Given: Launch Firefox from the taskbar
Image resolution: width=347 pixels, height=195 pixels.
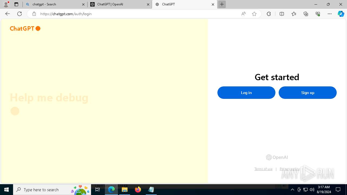Looking at the screenshot, I should tap(138, 190).
